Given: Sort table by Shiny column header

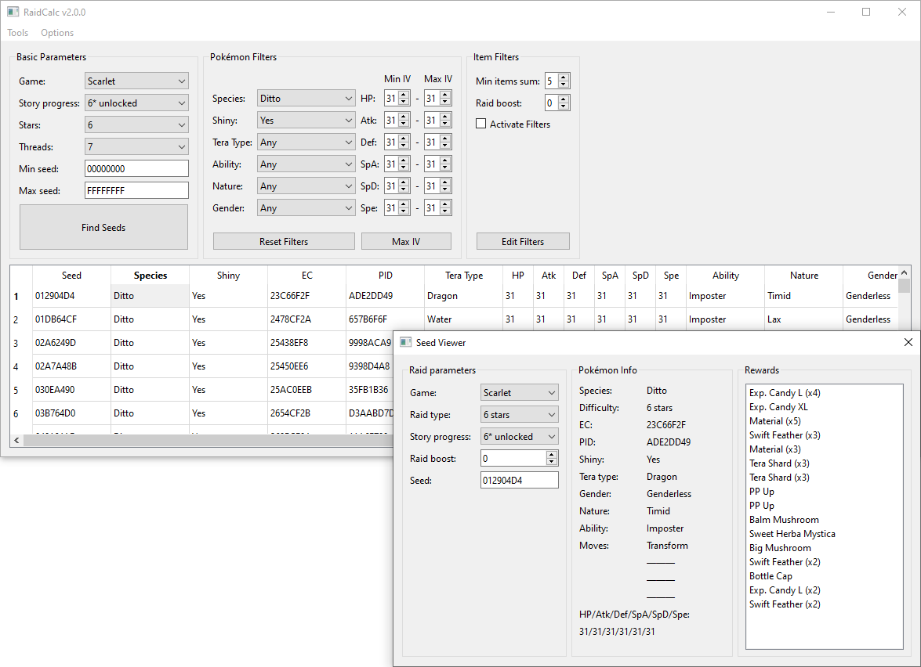Looking at the screenshot, I should pos(229,275).
